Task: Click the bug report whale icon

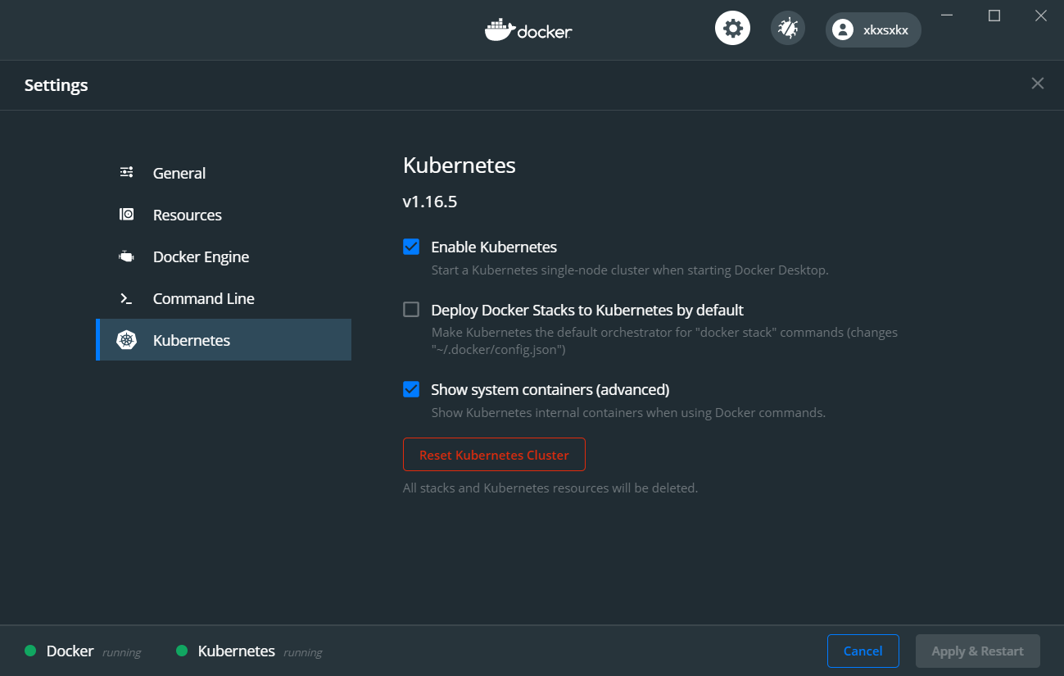Action: pyautogui.click(x=787, y=27)
